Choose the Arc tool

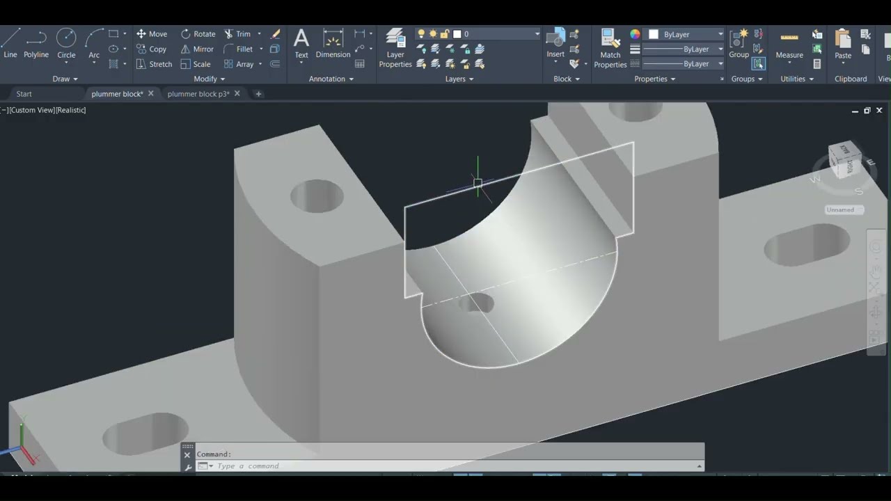coord(94,43)
